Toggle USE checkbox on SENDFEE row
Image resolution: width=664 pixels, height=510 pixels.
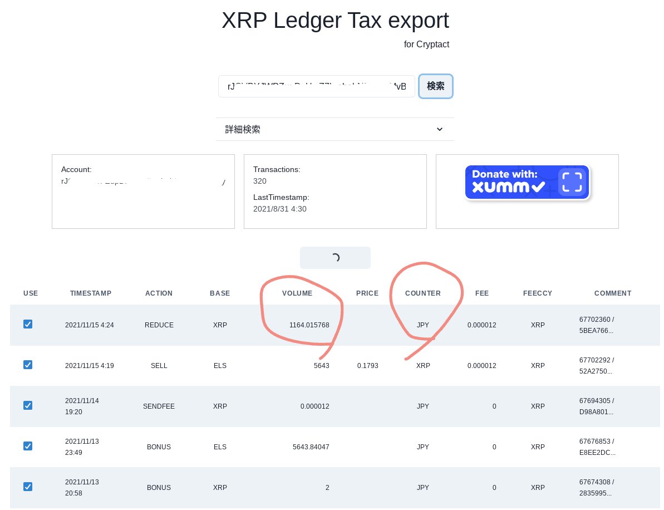coord(27,405)
